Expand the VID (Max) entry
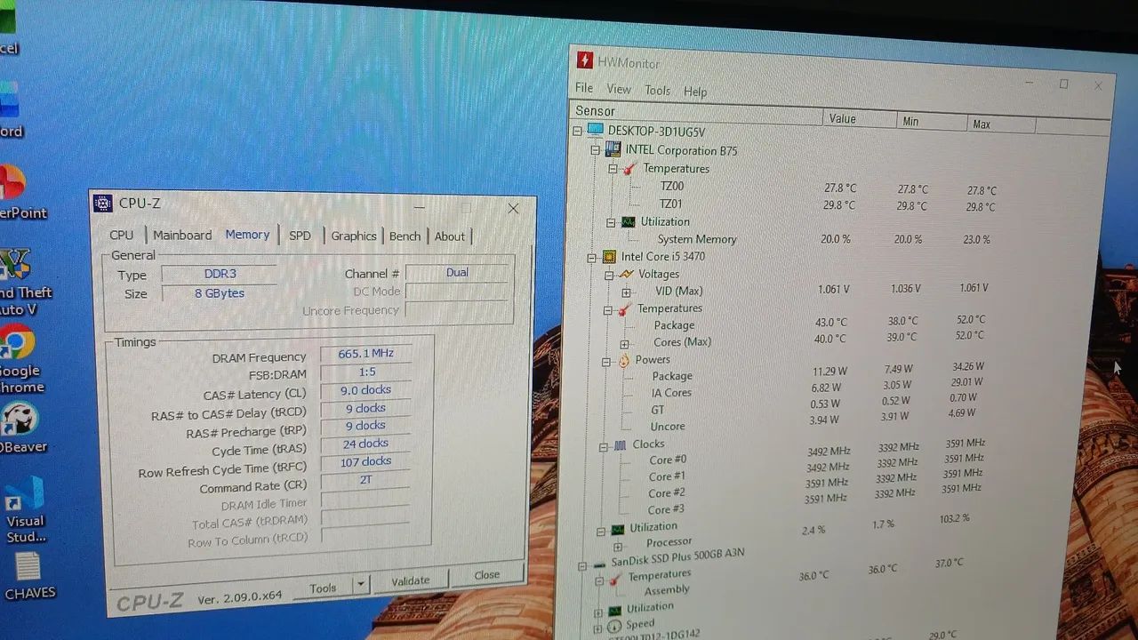The height and width of the screenshot is (640, 1138). pyautogui.click(x=626, y=292)
